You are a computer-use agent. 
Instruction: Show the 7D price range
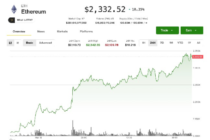tap(162, 43)
